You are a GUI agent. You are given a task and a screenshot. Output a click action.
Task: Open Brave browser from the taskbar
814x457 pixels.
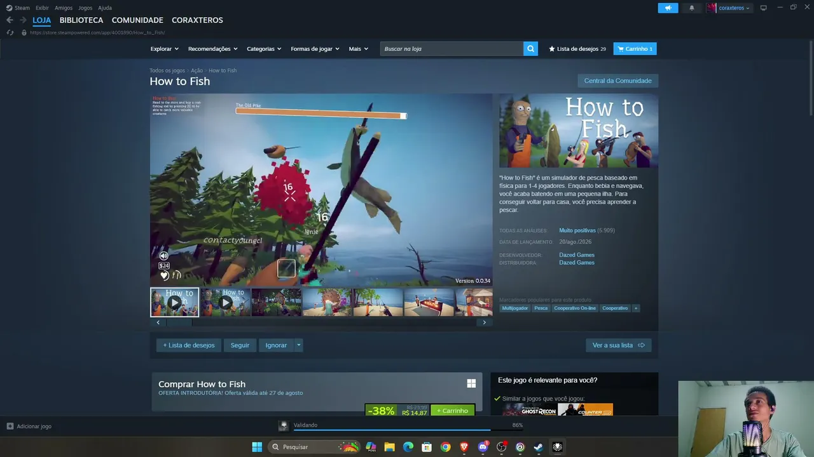[x=464, y=447]
